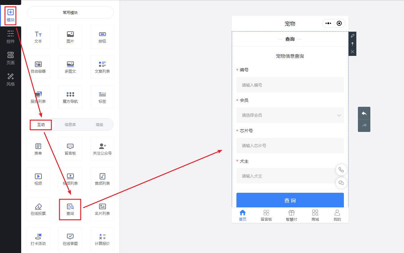
Task: Open the 请选择会员 dropdown
Action: [290, 115]
